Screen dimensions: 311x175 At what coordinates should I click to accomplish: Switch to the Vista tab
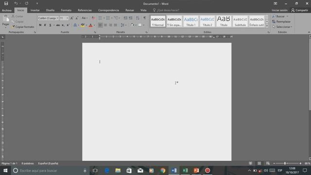click(143, 10)
